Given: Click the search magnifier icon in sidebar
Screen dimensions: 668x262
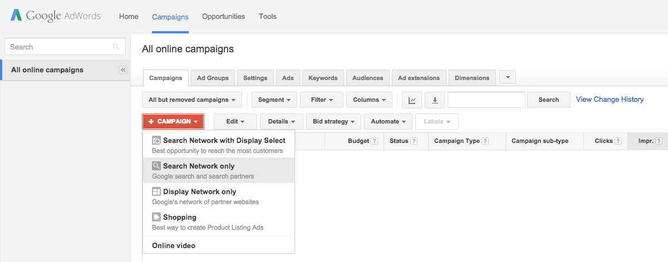Looking at the screenshot, I should [x=116, y=47].
